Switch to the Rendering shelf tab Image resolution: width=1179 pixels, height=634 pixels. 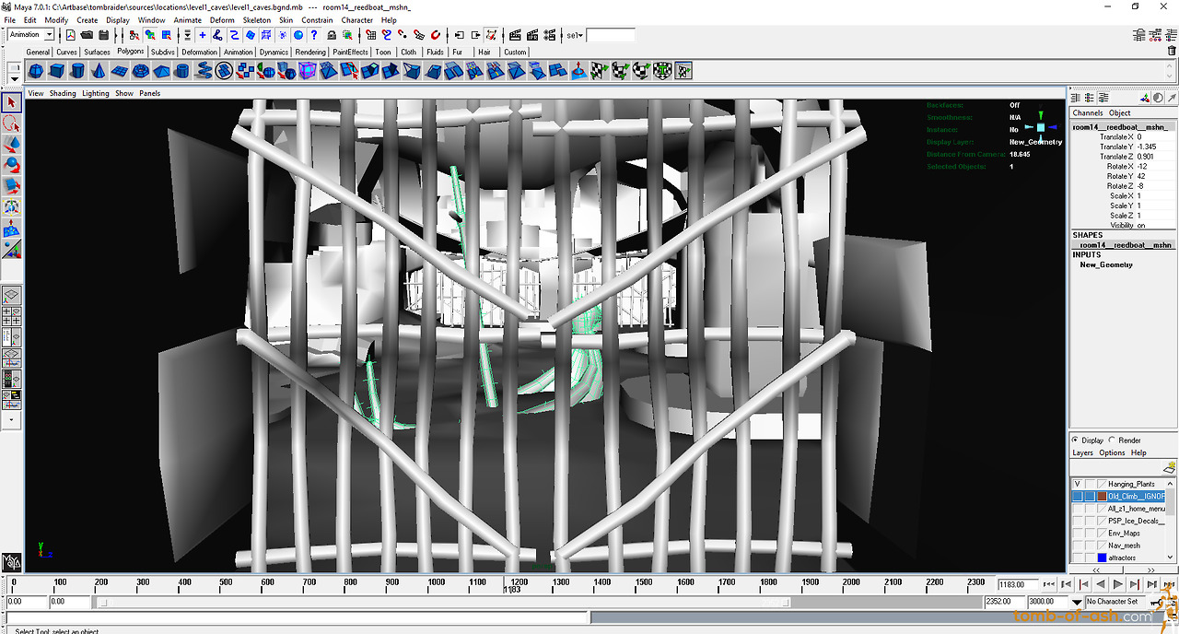click(x=310, y=53)
